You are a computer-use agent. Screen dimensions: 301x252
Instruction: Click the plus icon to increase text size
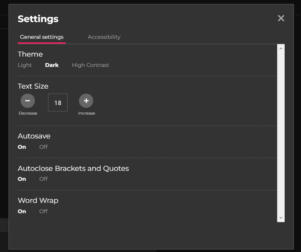(86, 101)
